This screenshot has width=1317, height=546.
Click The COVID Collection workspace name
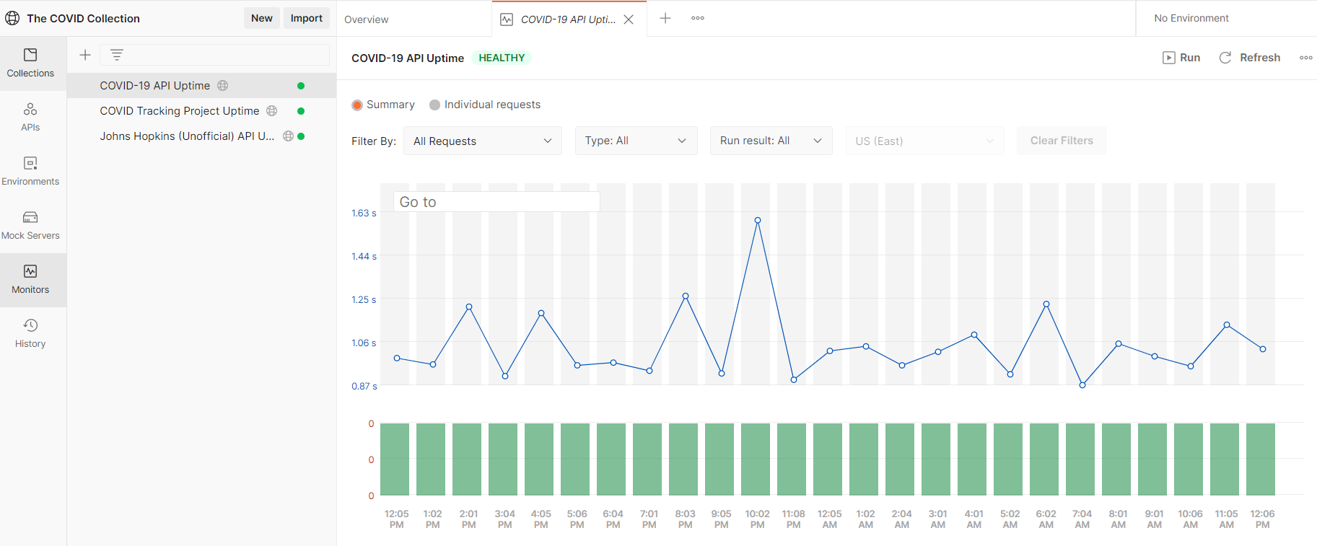click(x=84, y=19)
